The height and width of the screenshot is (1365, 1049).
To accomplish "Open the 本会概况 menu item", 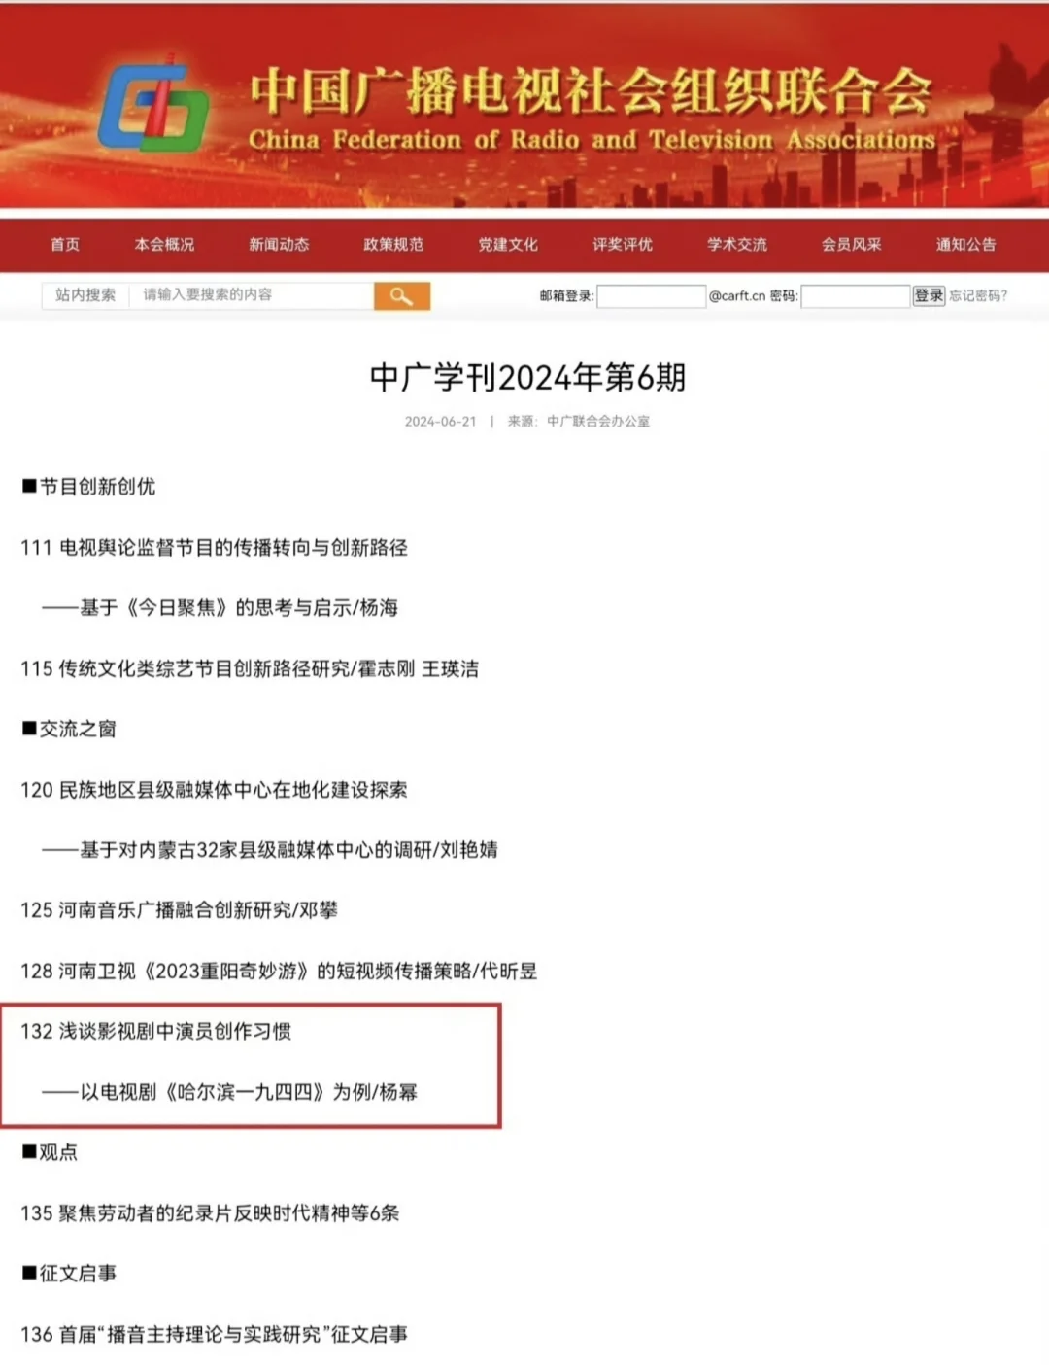I will [164, 245].
